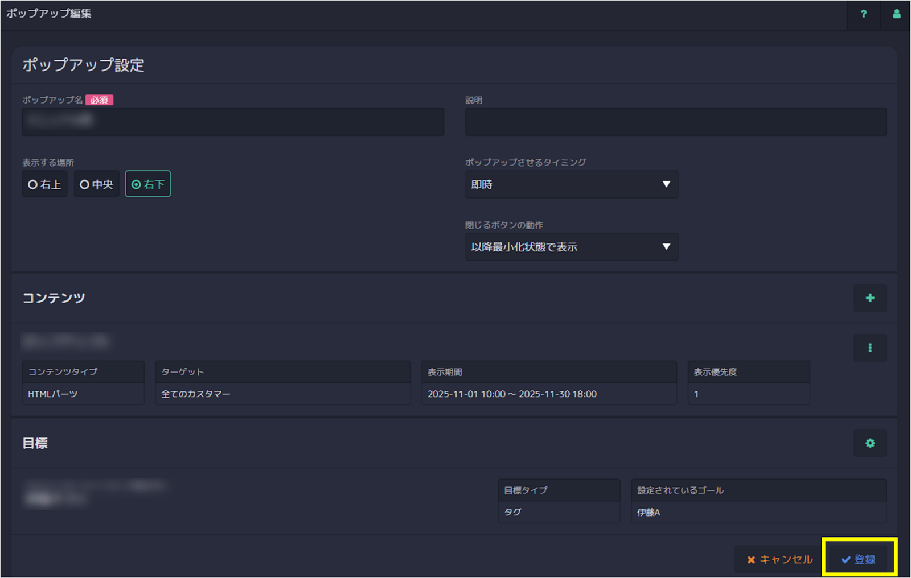Click the gear icon in the 目標 section

point(869,443)
